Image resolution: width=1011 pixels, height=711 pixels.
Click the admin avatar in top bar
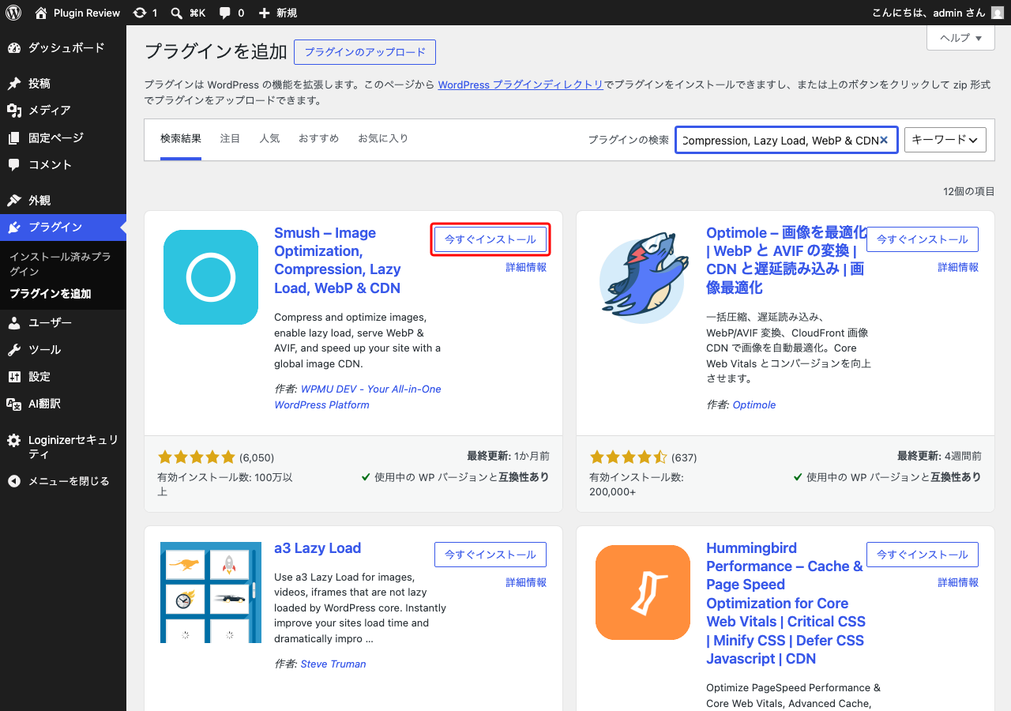coord(998,13)
